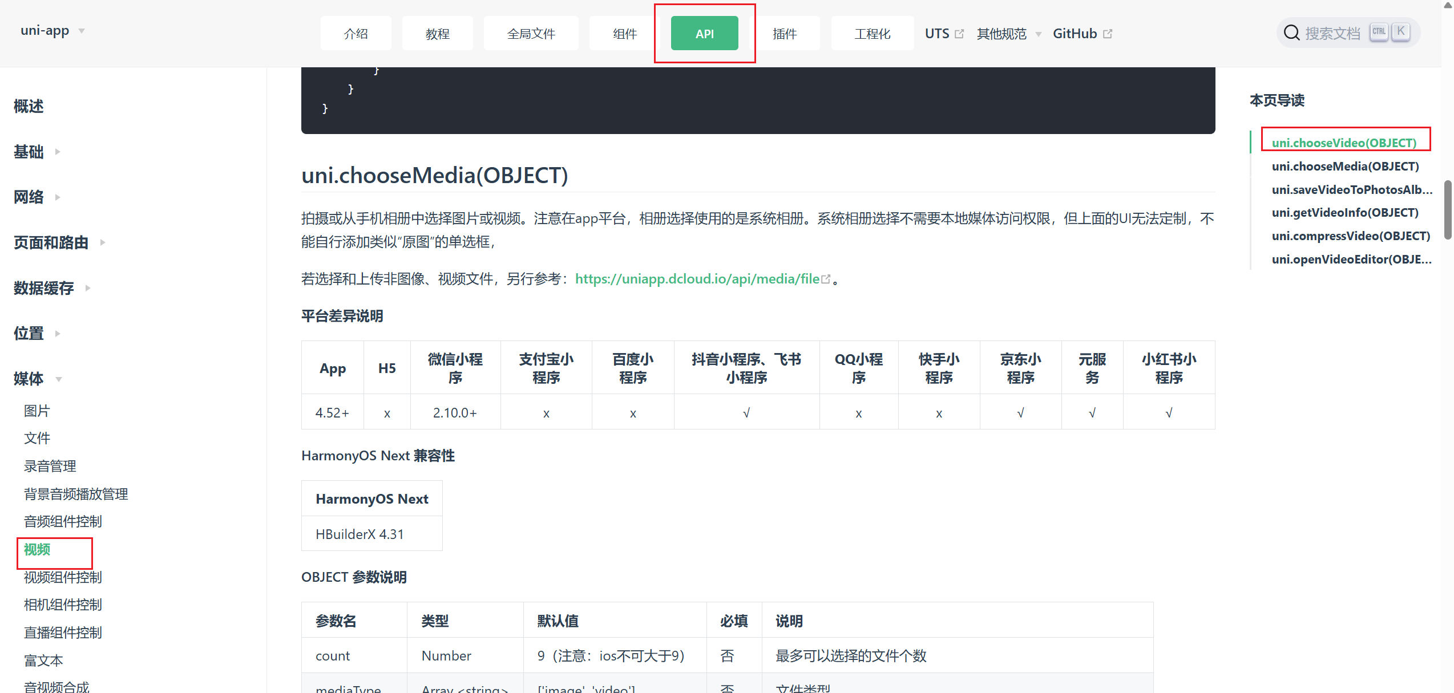
Task: Click the search magnifier icon
Action: 1291,33
